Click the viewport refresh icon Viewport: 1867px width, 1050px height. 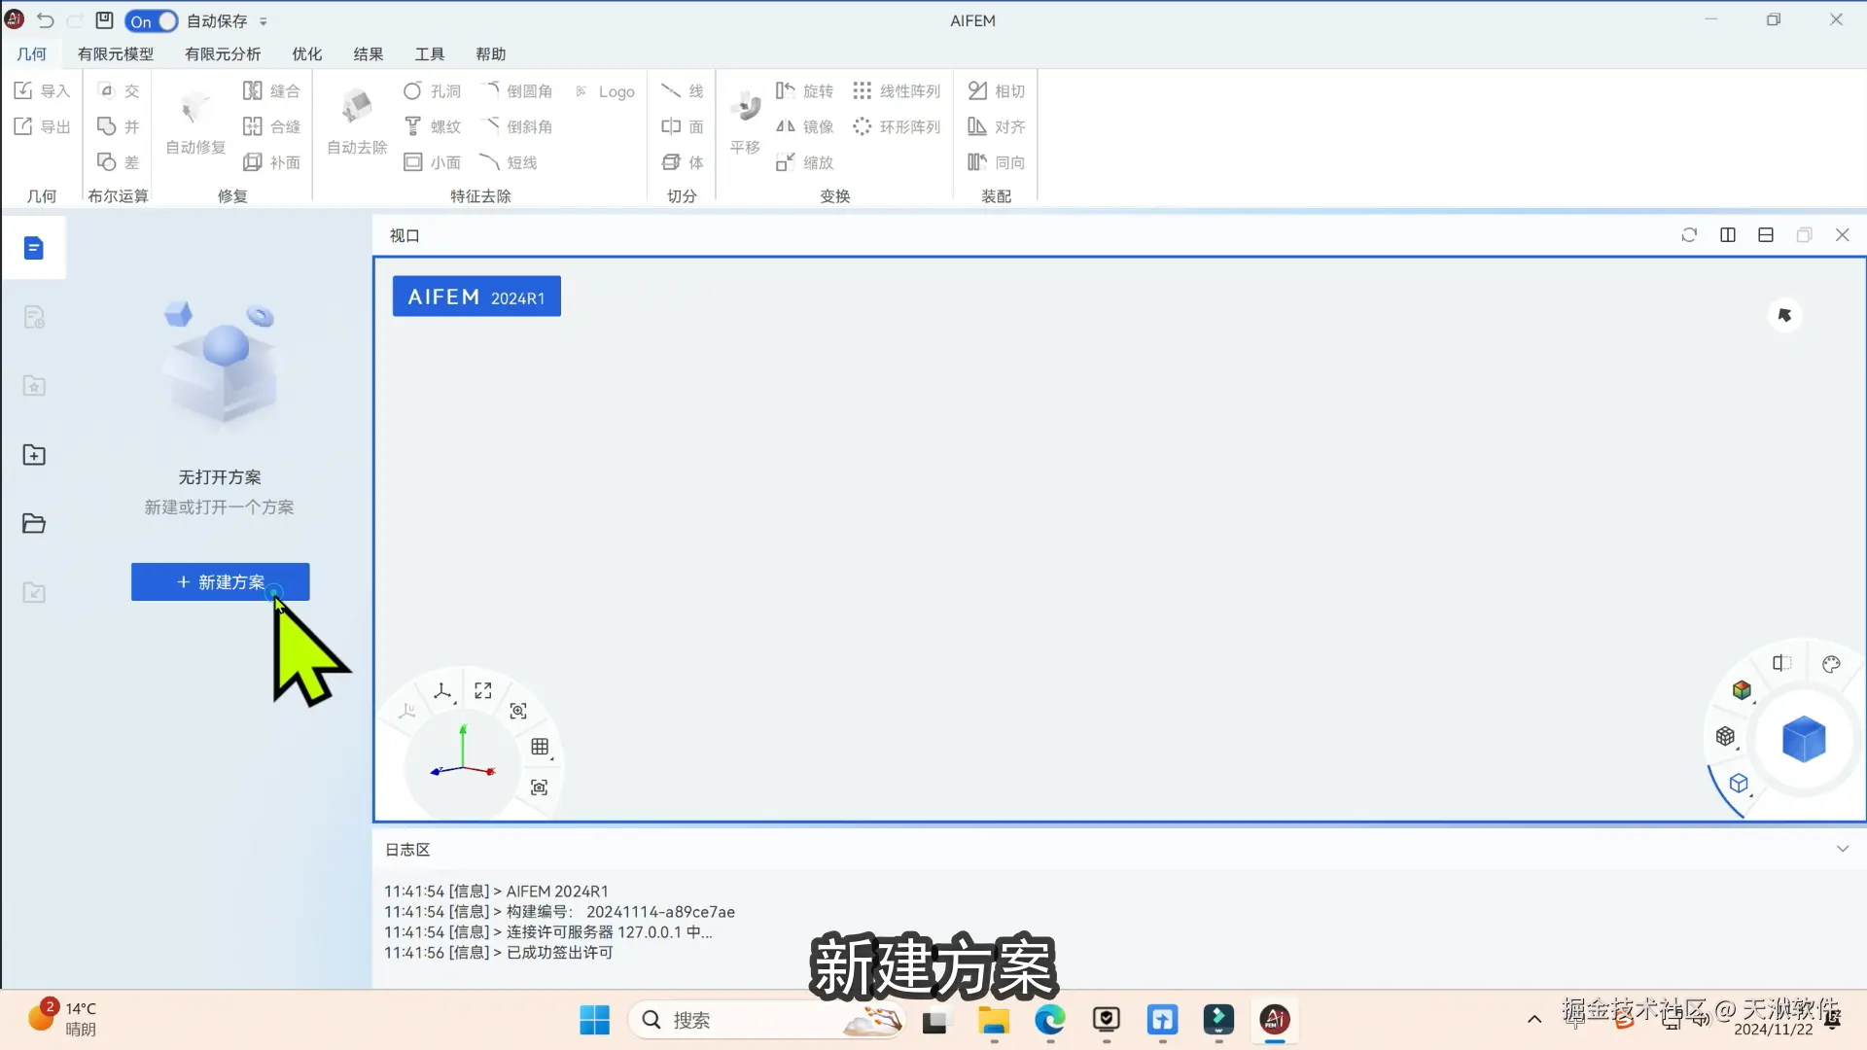tap(1689, 235)
